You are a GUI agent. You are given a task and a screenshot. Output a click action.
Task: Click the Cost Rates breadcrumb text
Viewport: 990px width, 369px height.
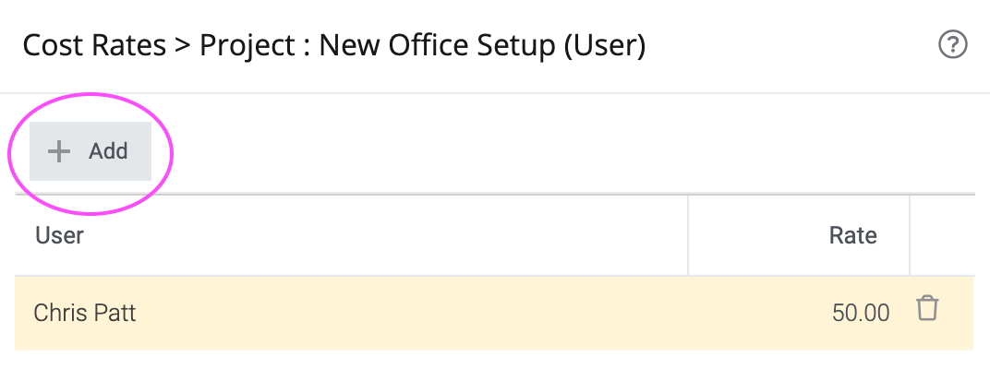(94, 46)
